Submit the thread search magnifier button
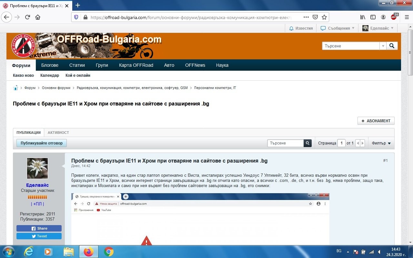 pyautogui.click(x=307, y=143)
